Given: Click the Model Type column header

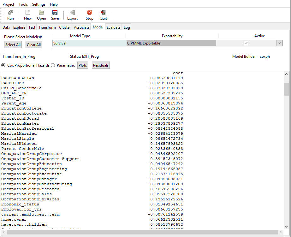Looking at the screenshot, I should point(80,36).
